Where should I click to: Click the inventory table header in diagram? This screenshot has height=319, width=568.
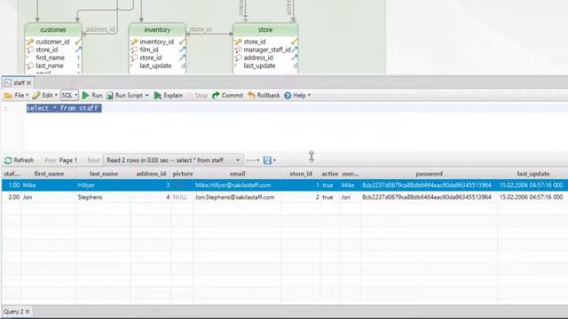(157, 29)
